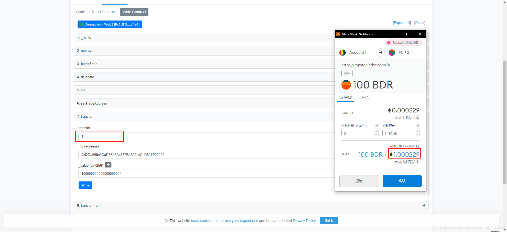The height and width of the screenshot is (232, 507).
Task: Click the Connected - Web3 button
Action: pyautogui.click(x=110, y=24)
